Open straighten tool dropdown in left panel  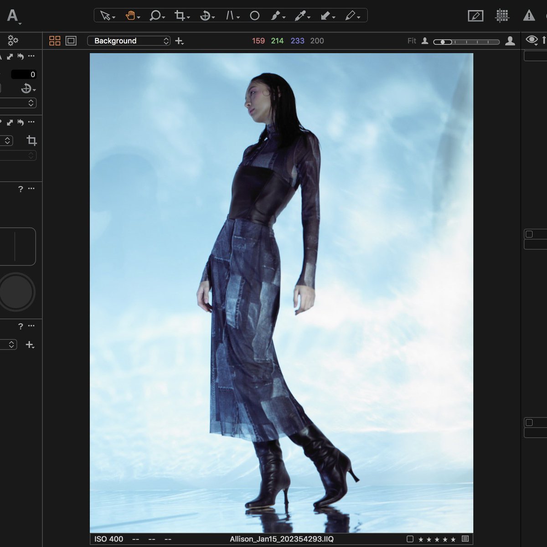[27, 88]
